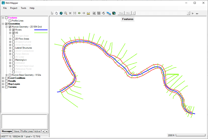208x139 pixels.
Task: Expand the Manning's n node
Action: [10, 60]
